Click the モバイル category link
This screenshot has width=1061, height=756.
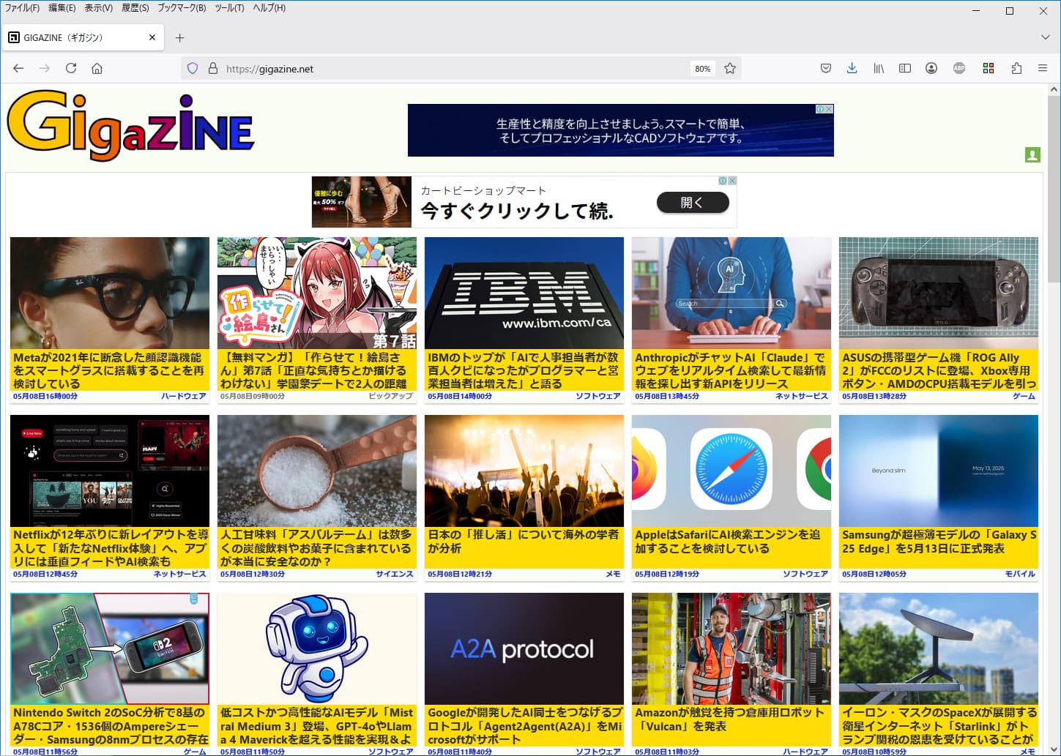coord(1020,574)
